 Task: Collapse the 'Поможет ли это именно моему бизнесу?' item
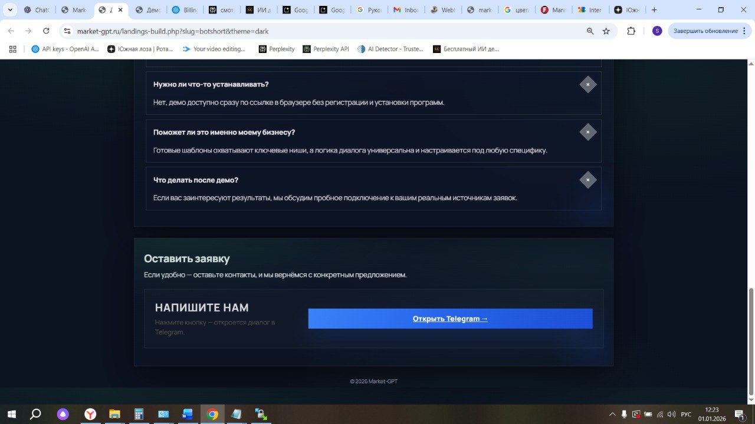point(587,132)
